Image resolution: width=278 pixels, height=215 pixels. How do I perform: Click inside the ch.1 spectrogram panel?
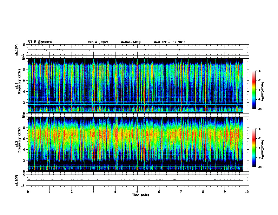(x=135, y=86)
